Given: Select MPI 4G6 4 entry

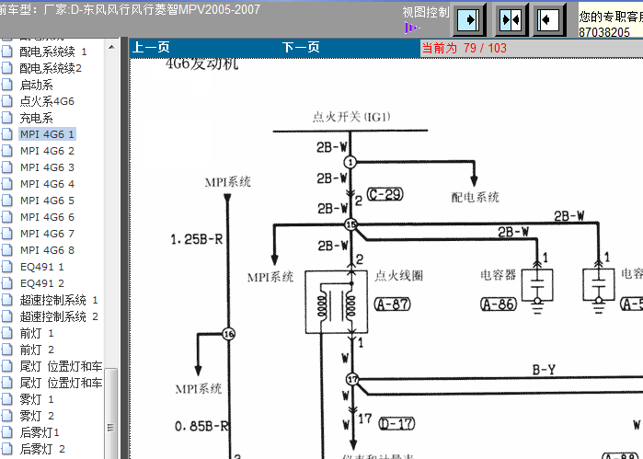Looking at the screenshot, I should tap(47, 184).
